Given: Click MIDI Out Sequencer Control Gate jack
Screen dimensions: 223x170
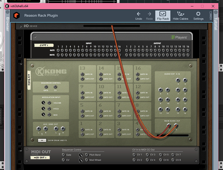Looking at the screenshot, I should pyautogui.click(x=63, y=155).
